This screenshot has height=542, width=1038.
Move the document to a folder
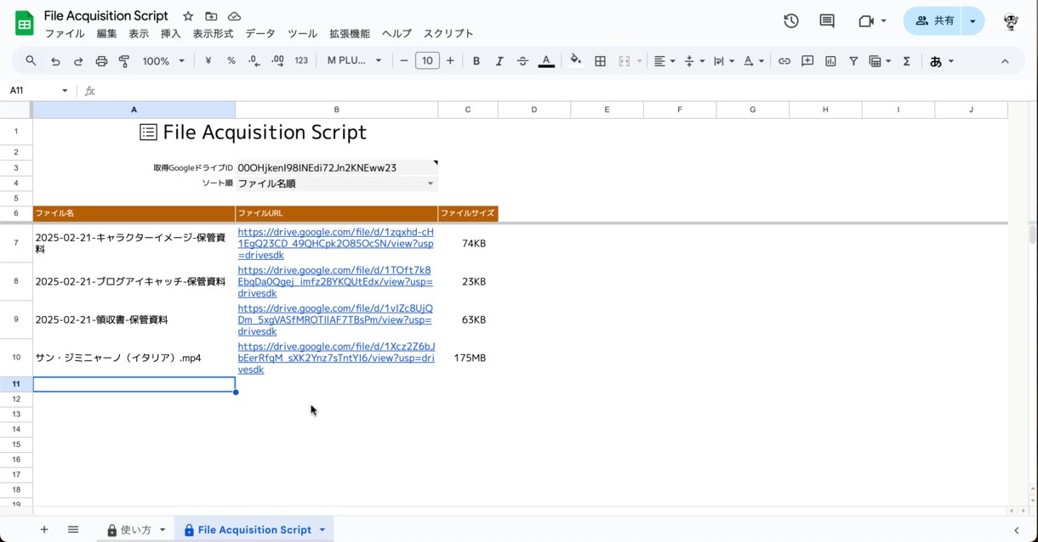coord(211,16)
